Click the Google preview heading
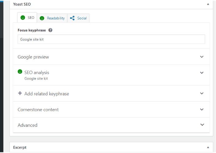Image resolution: width=216 pixels, height=153 pixels. pos(33,57)
